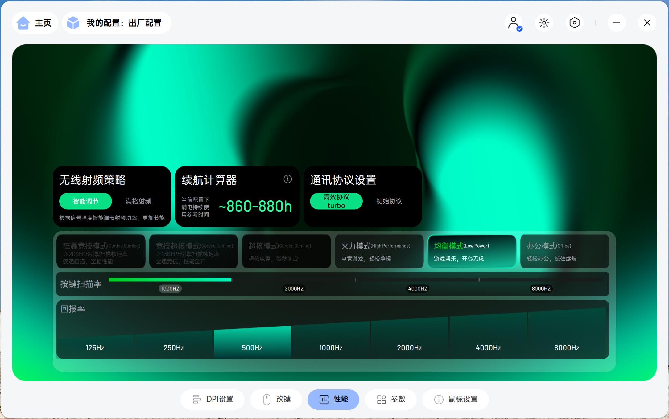
Task: Select 智能调节 wireless strategy
Action: [x=85, y=201]
